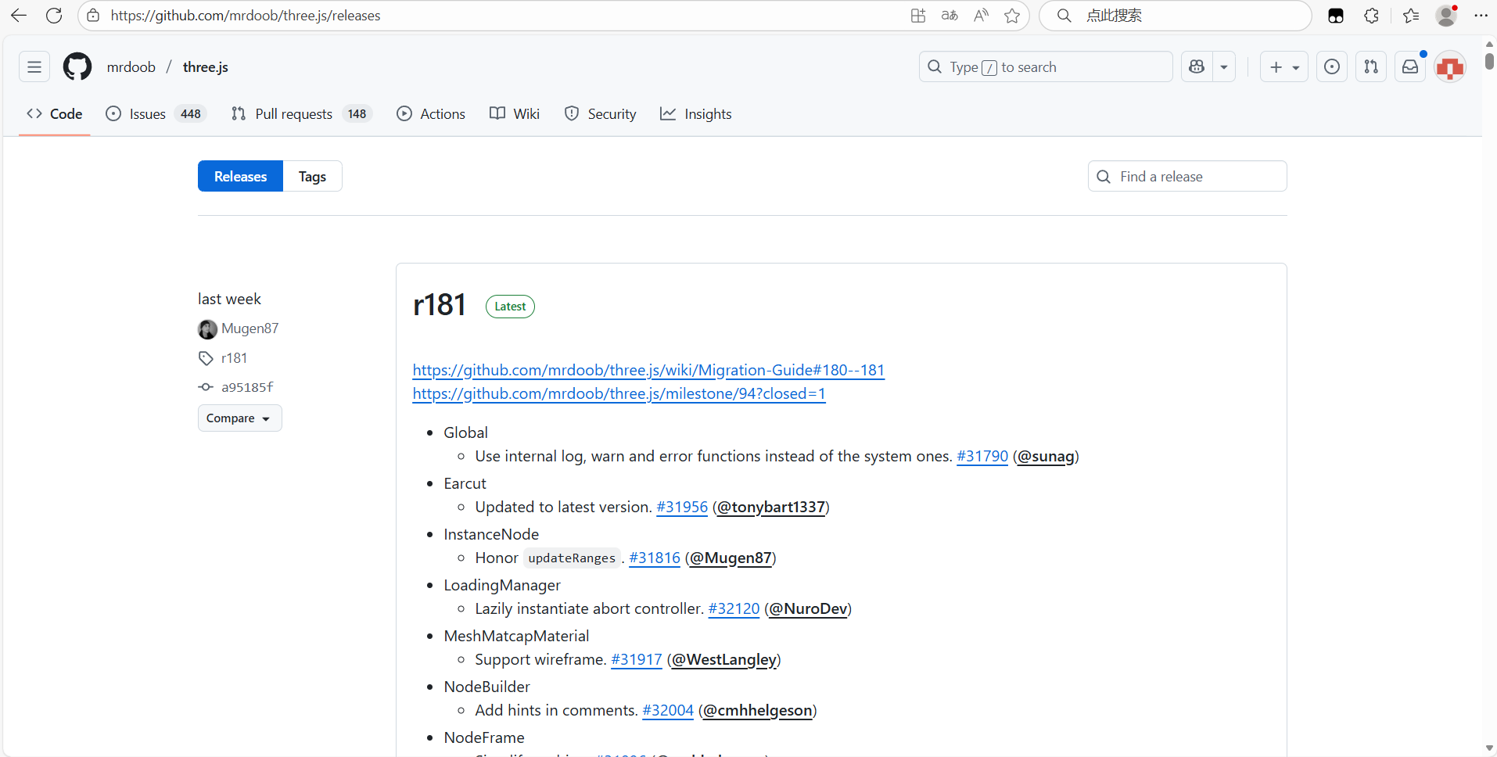Open pull request #31790
Image resolution: width=1497 pixels, height=757 pixels.
coord(982,456)
